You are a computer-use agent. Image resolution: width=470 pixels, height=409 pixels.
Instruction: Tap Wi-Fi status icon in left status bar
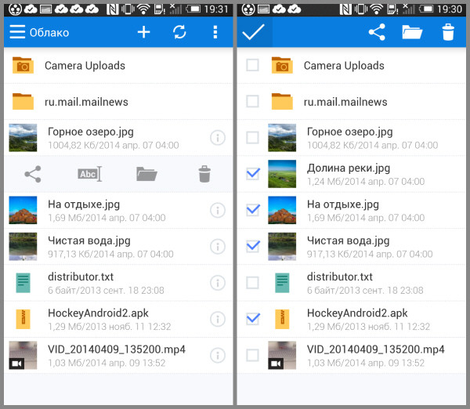click(143, 9)
